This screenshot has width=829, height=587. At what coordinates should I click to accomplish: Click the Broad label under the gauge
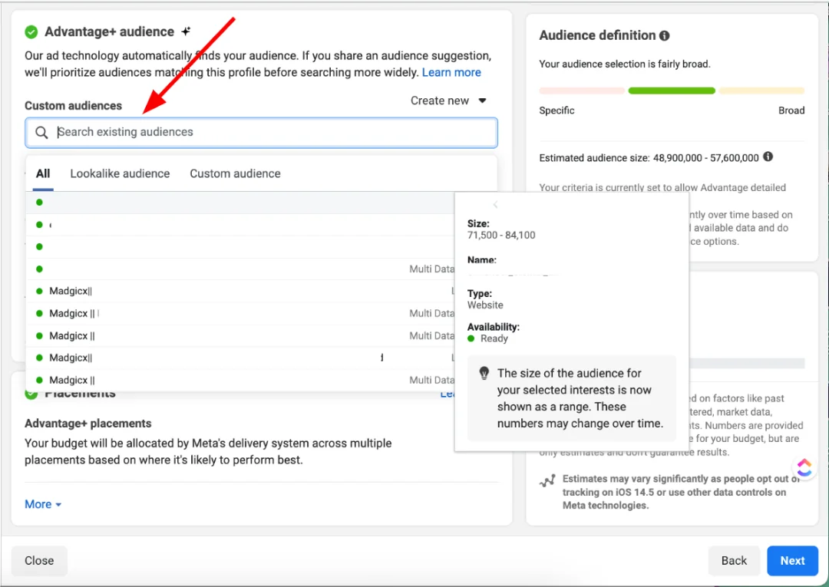pyautogui.click(x=791, y=110)
